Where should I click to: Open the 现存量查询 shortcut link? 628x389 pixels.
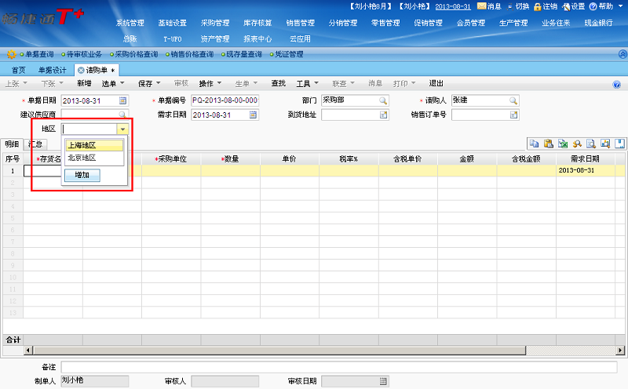coord(244,54)
